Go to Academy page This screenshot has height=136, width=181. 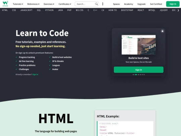click(128, 4)
